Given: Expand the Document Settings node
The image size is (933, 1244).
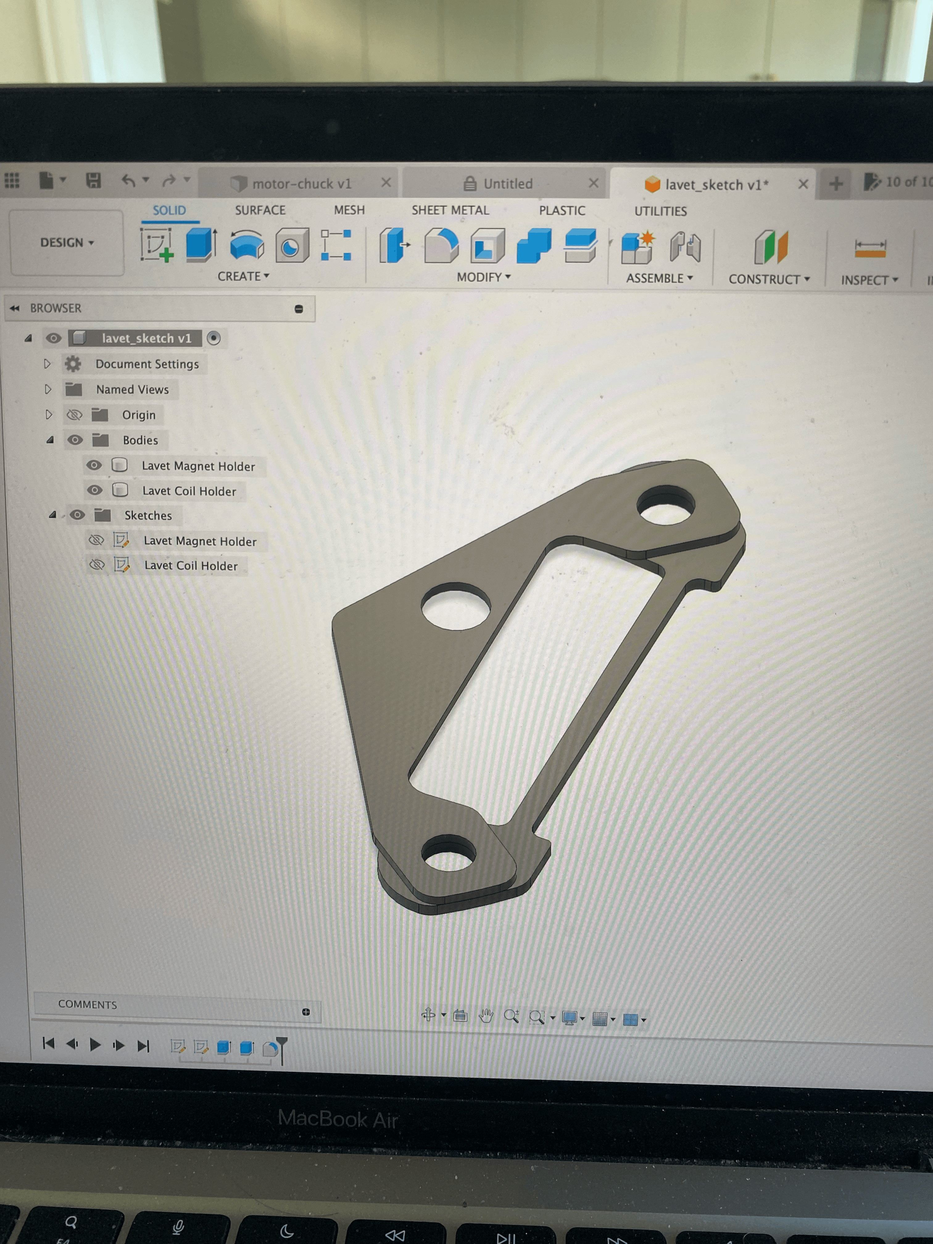Looking at the screenshot, I should tap(48, 364).
